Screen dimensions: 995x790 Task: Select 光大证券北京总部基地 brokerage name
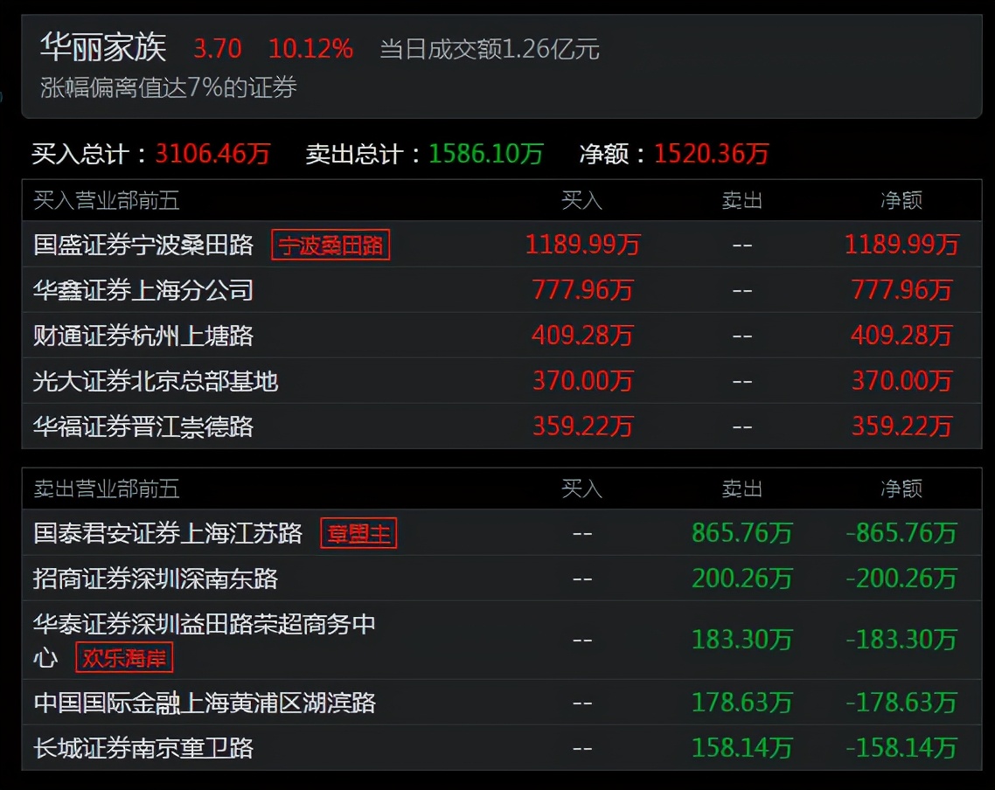click(156, 381)
